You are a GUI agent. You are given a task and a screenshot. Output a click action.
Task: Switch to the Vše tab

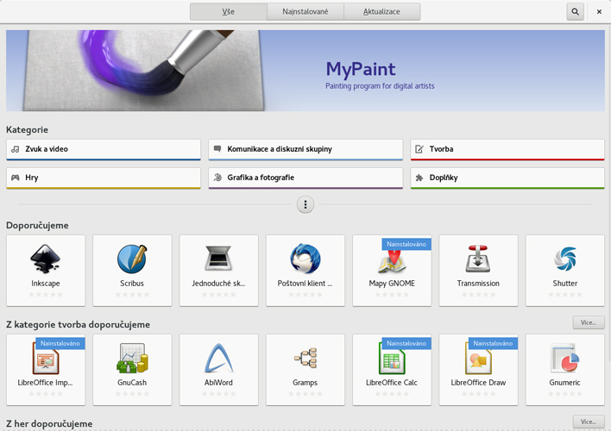point(229,12)
